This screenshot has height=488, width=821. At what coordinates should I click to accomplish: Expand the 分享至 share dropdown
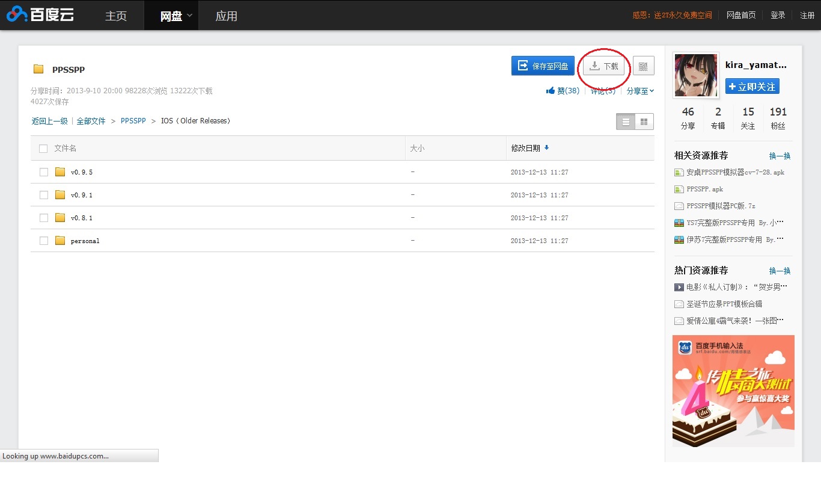[640, 91]
